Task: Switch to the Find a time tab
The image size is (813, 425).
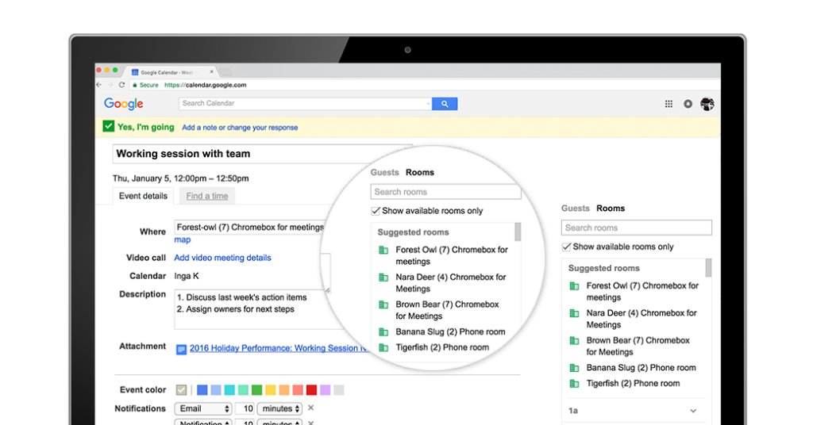Action: pos(207,196)
